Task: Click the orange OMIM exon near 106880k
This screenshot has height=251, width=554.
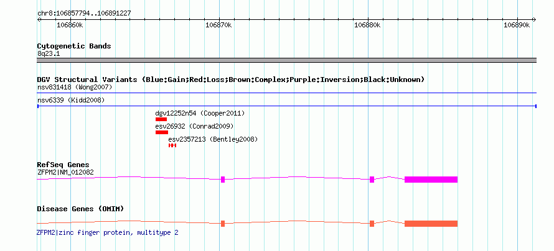Action: coord(372,223)
